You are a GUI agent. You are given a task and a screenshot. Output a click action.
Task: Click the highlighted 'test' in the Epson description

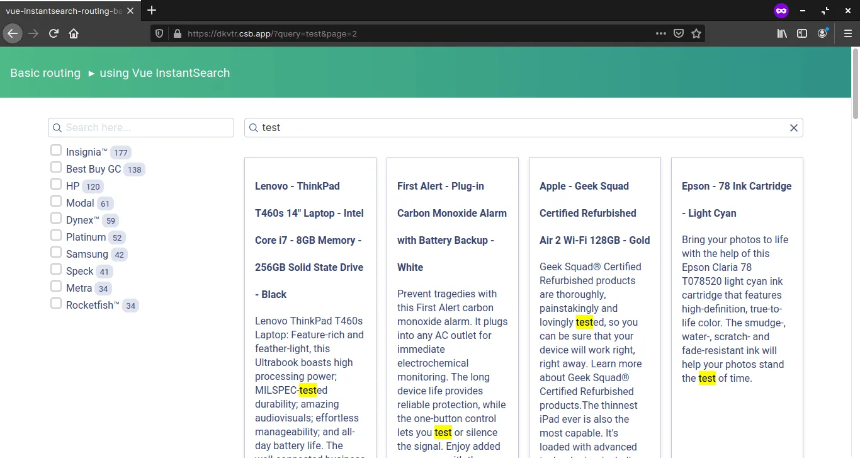707,378
